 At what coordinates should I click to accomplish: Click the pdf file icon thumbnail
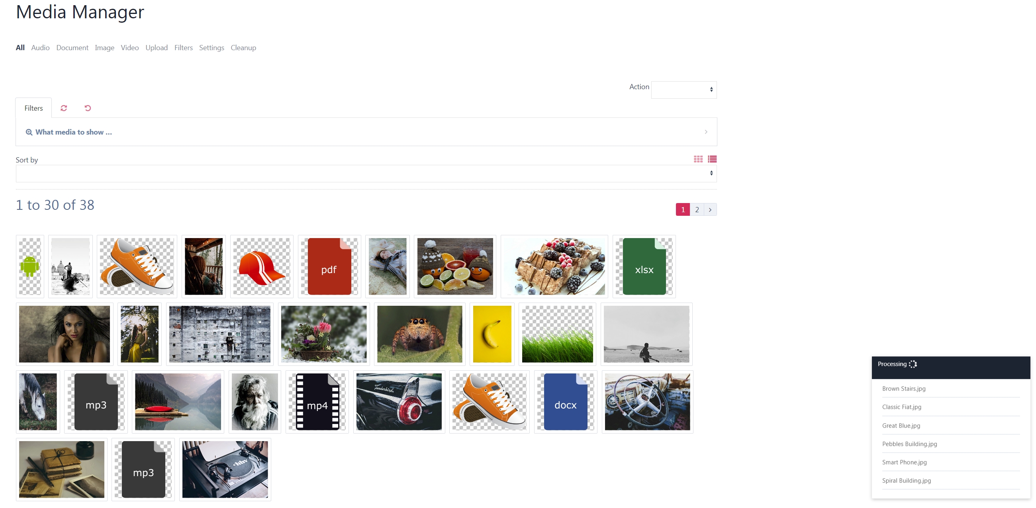pos(329,266)
